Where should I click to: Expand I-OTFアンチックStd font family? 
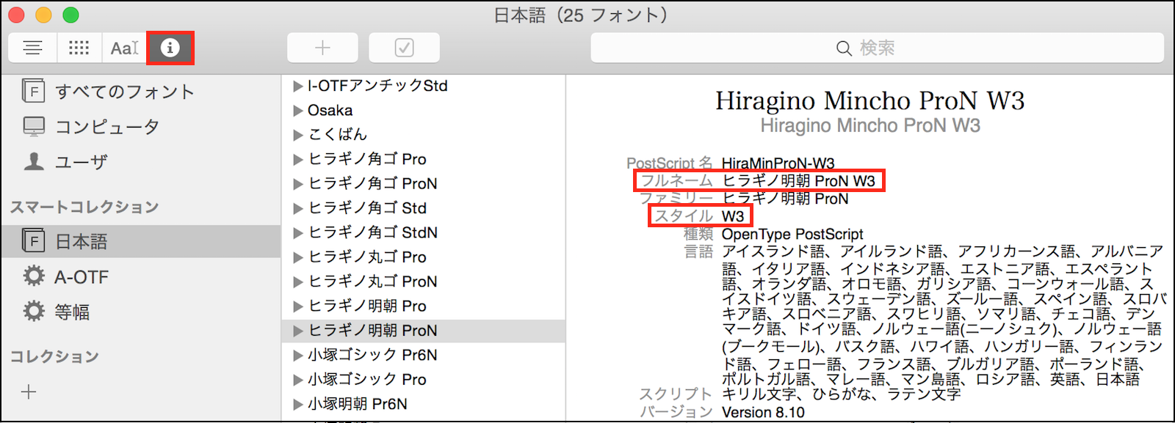297,87
